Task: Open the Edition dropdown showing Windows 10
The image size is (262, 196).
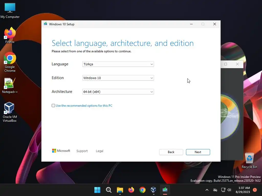Action: tap(118, 78)
